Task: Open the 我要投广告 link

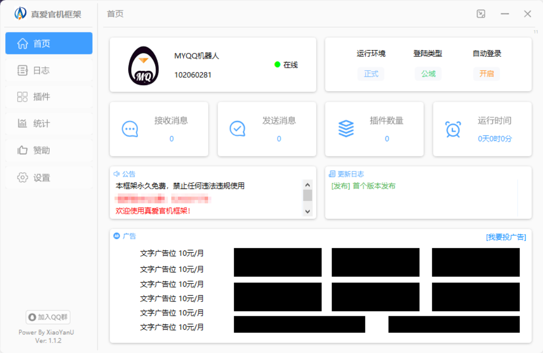Action: 507,237
